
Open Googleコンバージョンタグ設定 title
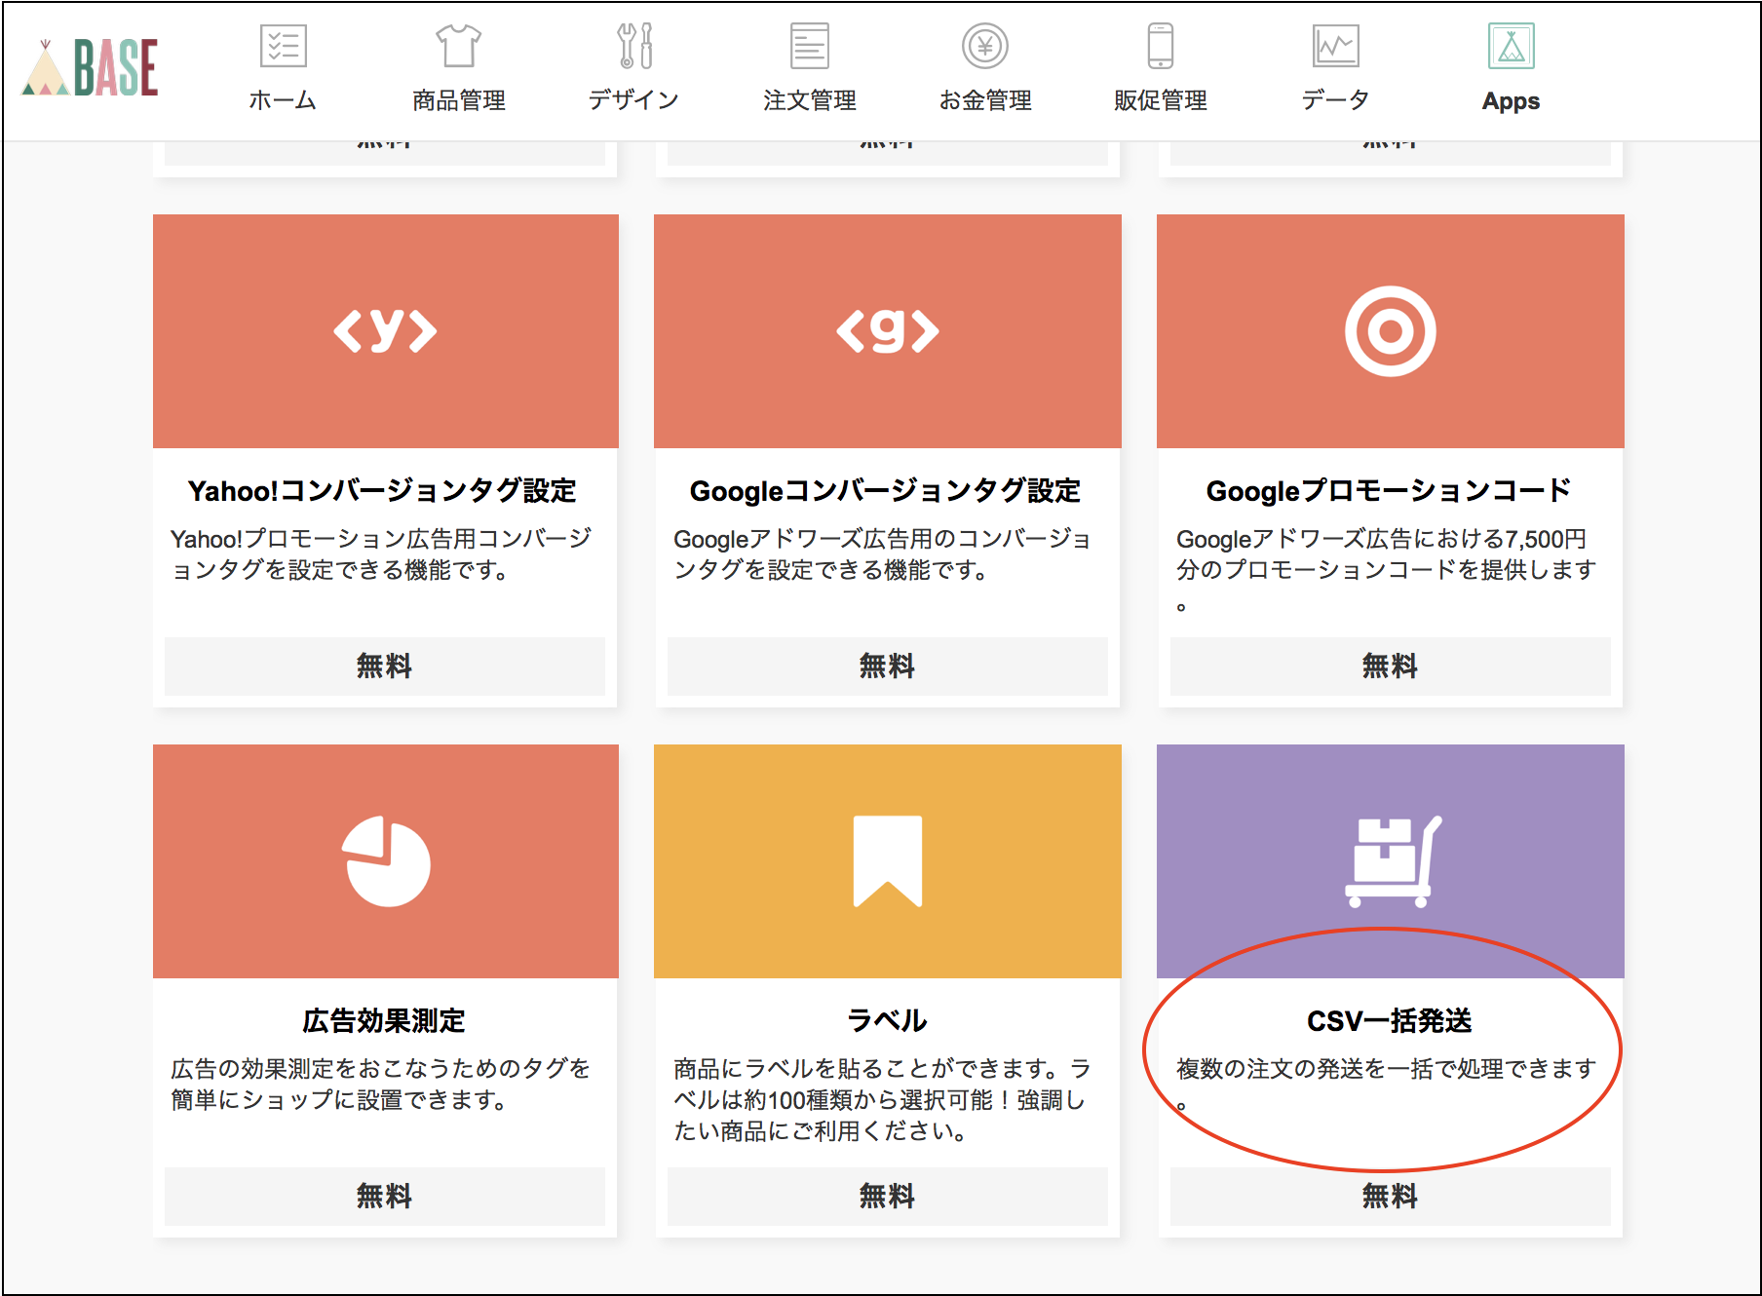coord(886,490)
